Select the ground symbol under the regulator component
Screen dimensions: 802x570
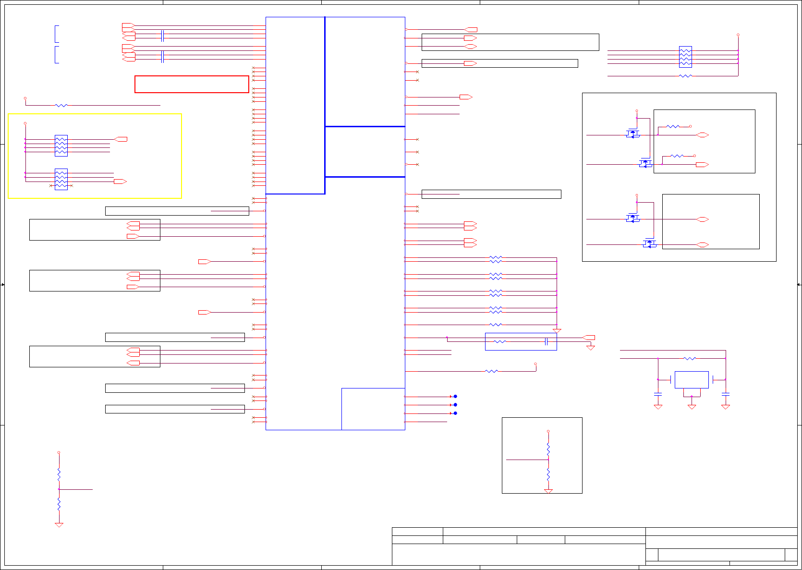point(692,407)
